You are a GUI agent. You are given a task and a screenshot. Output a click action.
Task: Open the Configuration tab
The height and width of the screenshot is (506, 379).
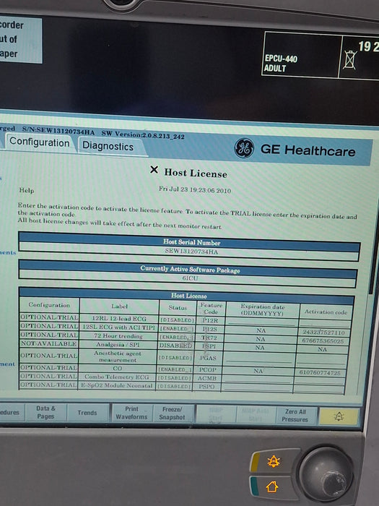pyautogui.click(x=39, y=142)
